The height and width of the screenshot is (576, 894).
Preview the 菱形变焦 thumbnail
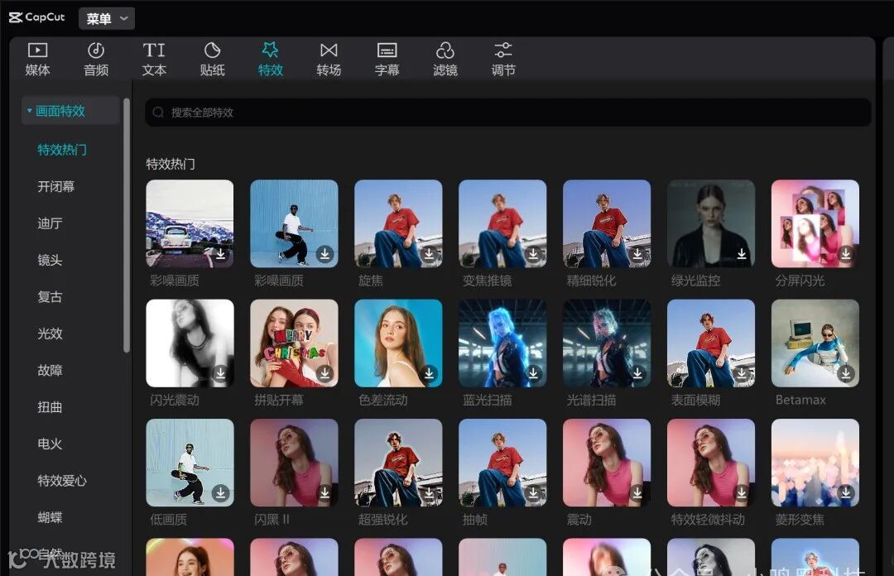tap(815, 463)
